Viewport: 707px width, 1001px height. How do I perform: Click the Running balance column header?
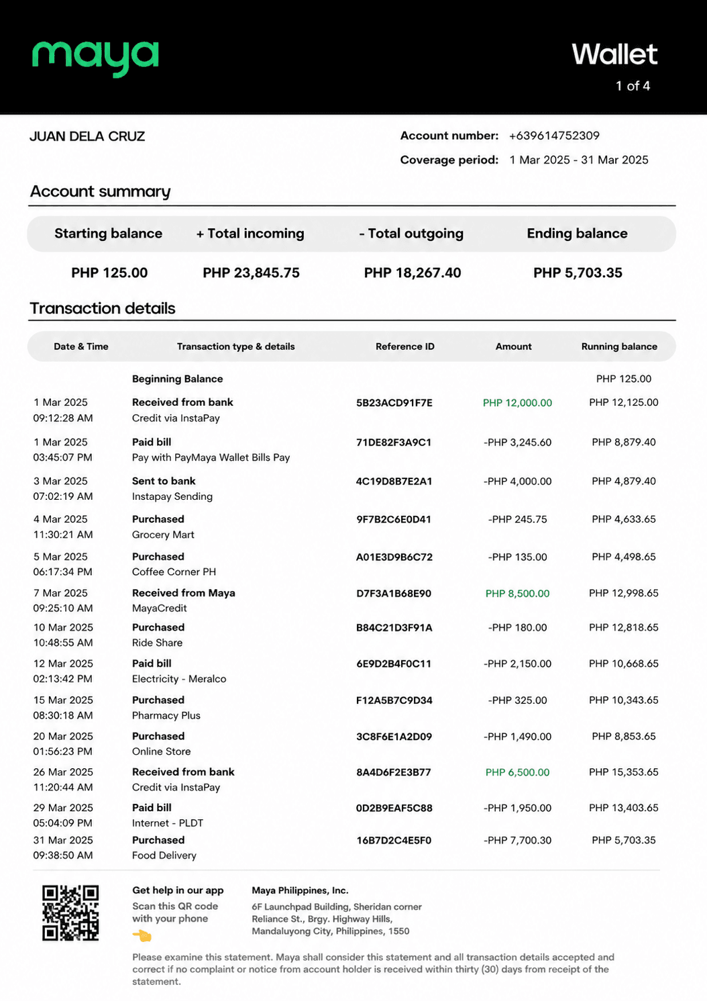(619, 347)
